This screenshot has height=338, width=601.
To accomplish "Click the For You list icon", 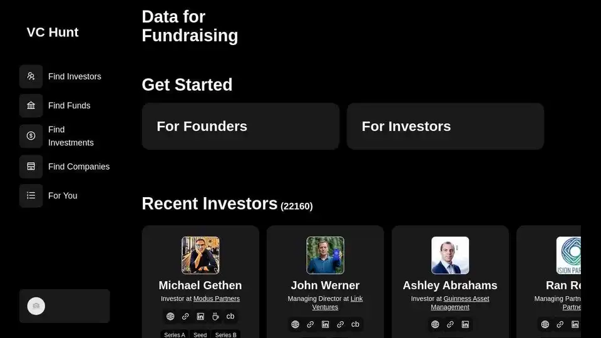I will click(31, 195).
